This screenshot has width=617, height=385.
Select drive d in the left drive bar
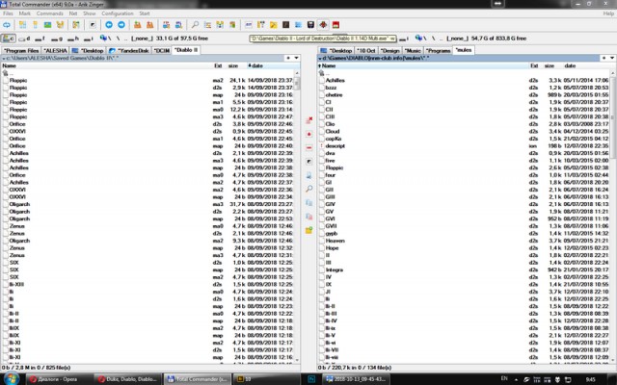pos(24,38)
